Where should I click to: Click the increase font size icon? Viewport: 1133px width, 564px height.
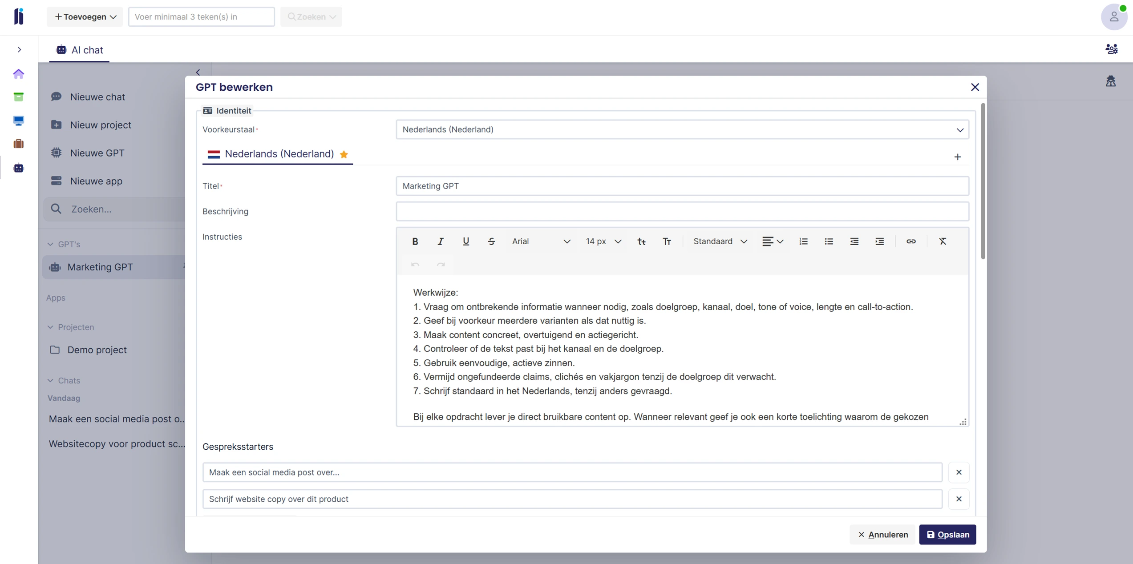click(667, 242)
